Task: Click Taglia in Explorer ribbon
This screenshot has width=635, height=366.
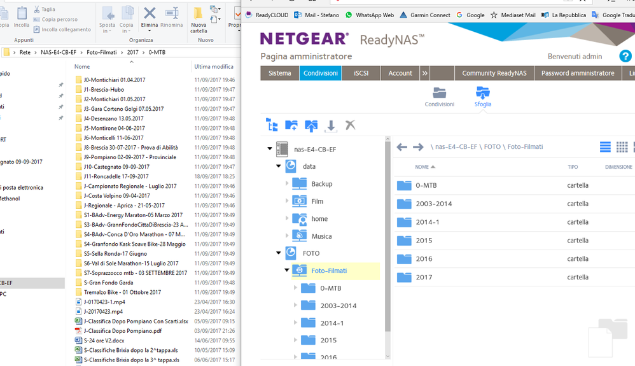Action: pyautogui.click(x=45, y=10)
